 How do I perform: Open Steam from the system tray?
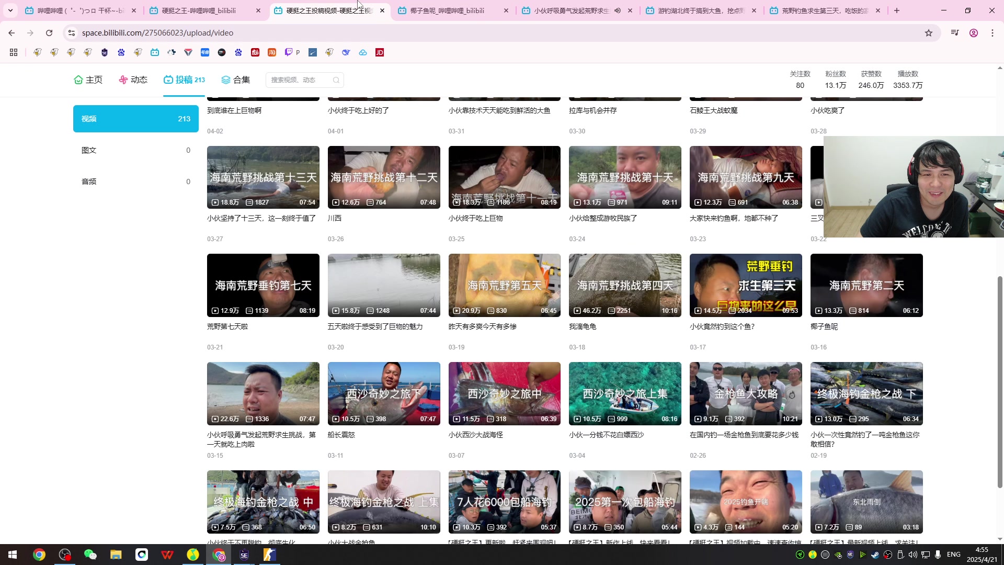click(x=875, y=555)
